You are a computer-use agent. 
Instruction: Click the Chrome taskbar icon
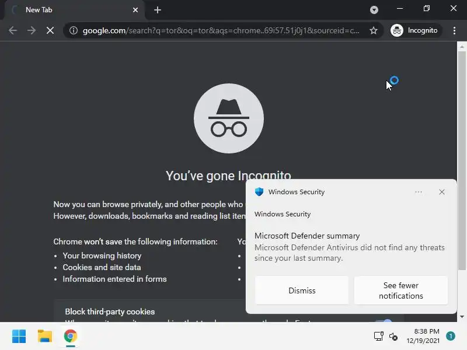point(70,337)
